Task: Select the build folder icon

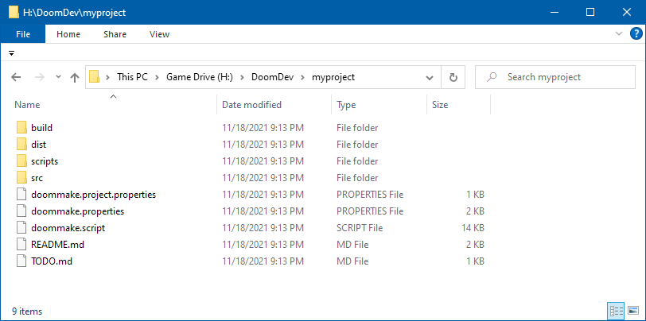Action: tap(21, 128)
